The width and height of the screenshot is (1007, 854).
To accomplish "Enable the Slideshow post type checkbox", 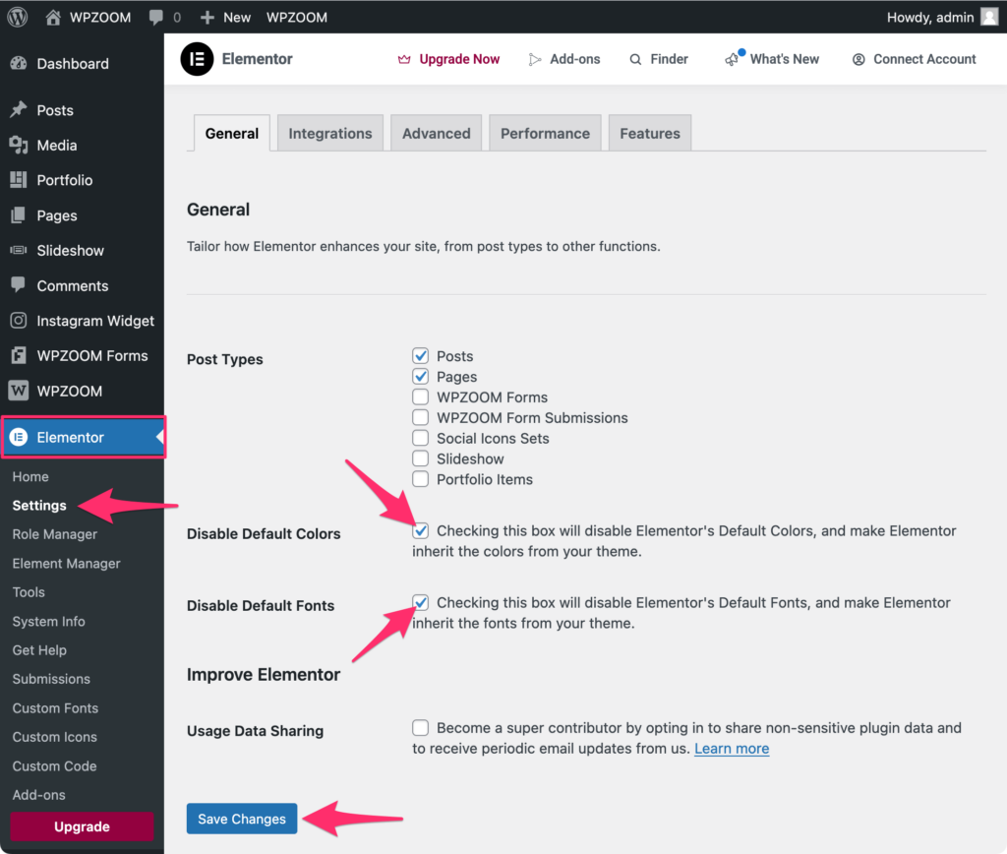I will click(x=420, y=458).
